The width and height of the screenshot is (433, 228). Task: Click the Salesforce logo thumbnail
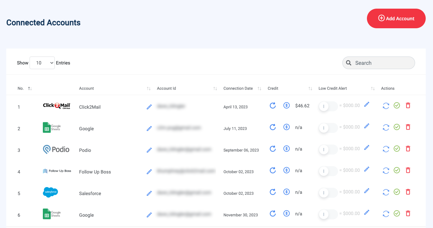[50, 192]
